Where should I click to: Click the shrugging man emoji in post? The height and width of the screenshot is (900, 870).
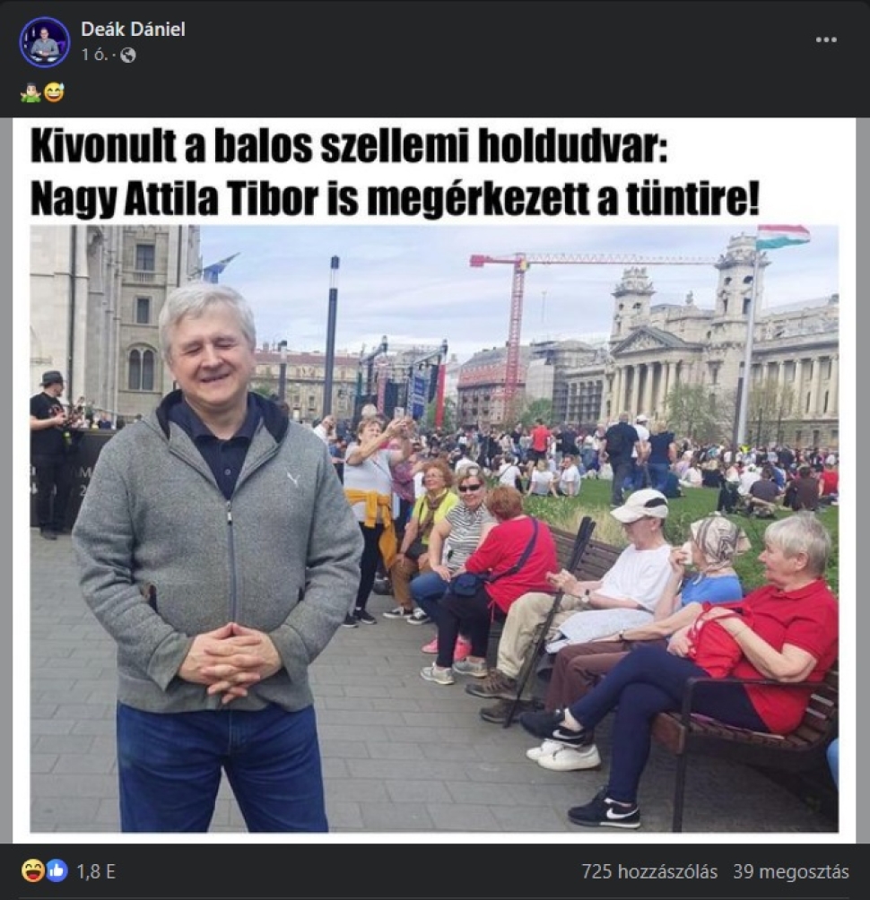tap(30, 92)
